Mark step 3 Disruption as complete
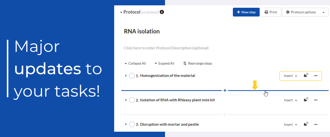Image resolution: width=330 pixels, height=137 pixels. point(132,124)
